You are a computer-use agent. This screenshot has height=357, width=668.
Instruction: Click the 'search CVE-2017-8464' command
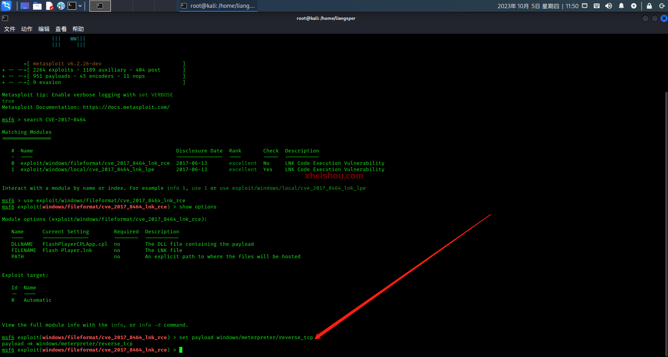[x=55, y=120]
